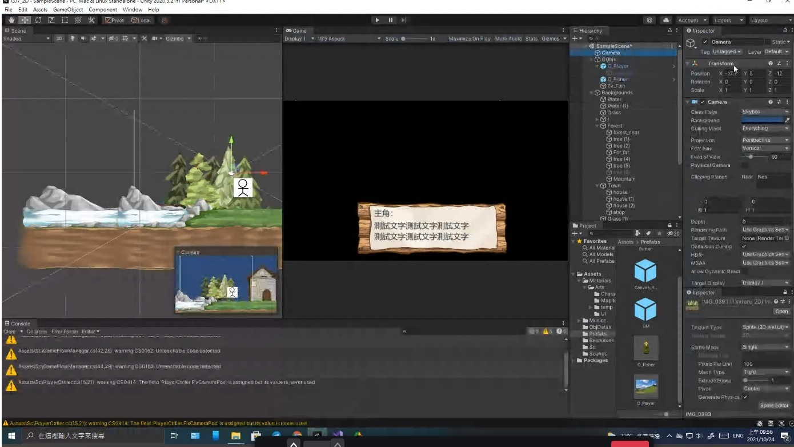Switch to the Game tab
794x447 pixels.
coord(297,31)
